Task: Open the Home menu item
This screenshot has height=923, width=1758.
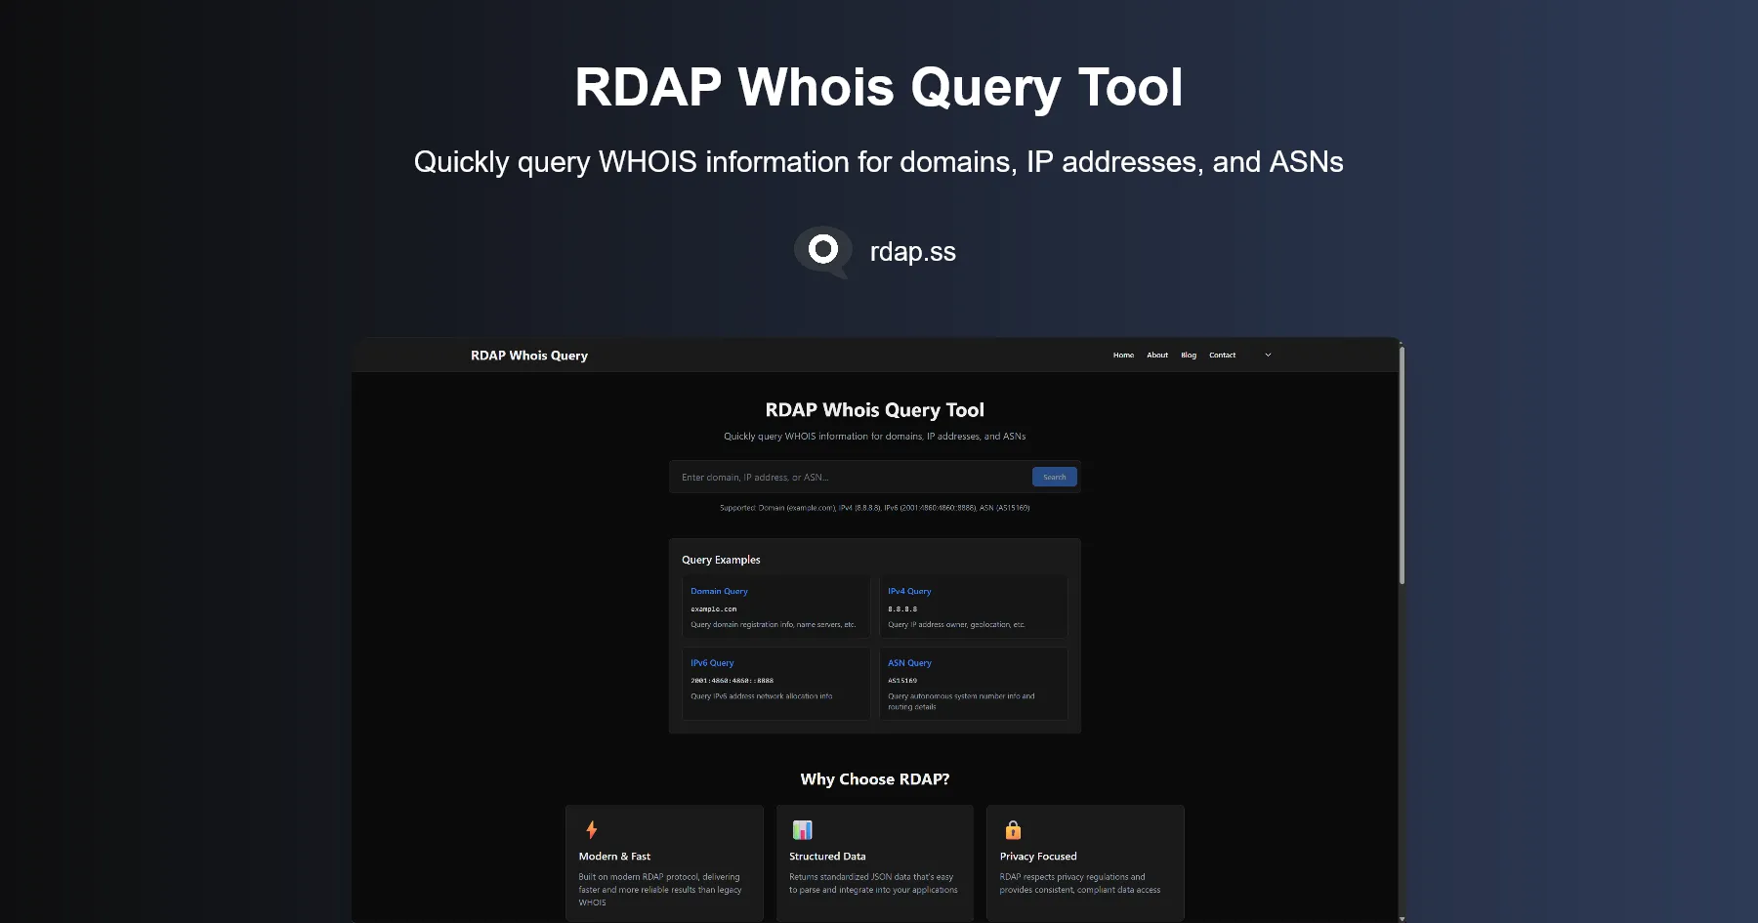Action: click(x=1123, y=355)
